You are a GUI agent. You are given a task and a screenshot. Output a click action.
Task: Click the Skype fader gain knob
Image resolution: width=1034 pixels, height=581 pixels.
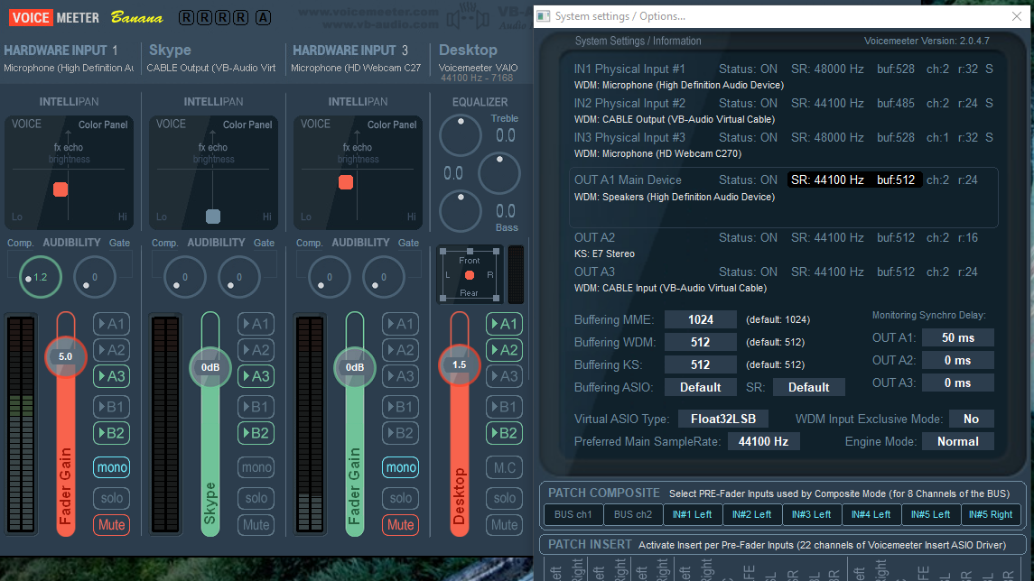coord(210,367)
